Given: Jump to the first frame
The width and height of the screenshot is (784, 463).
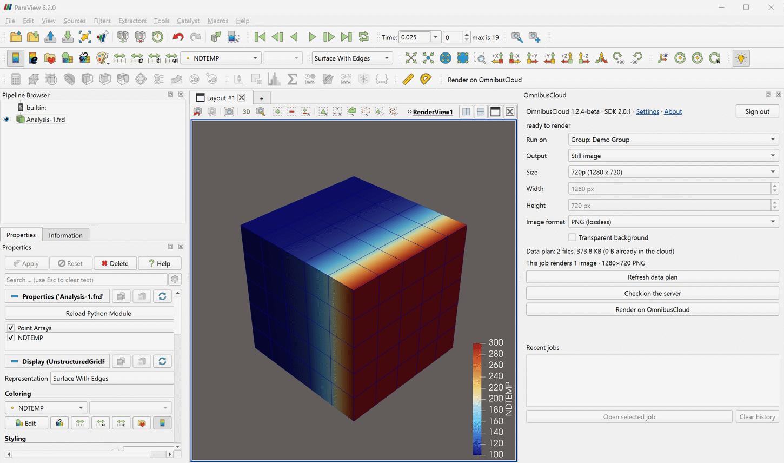Looking at the screenshot, I should [260, 37].
